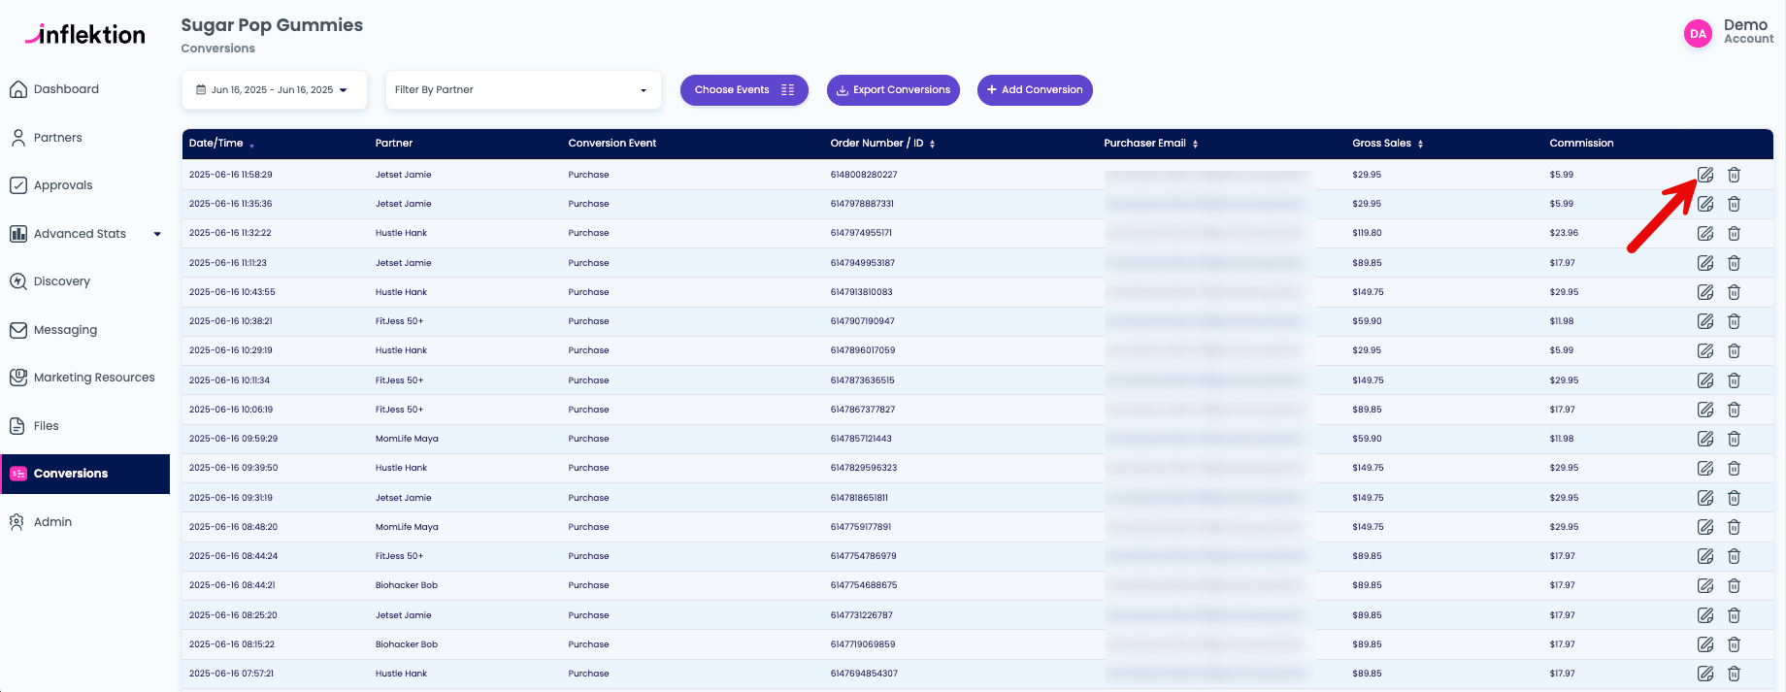This screenshot has width=1786, height=692.
Task: Click the Partner column header
Action: click(x=394, y=144)
